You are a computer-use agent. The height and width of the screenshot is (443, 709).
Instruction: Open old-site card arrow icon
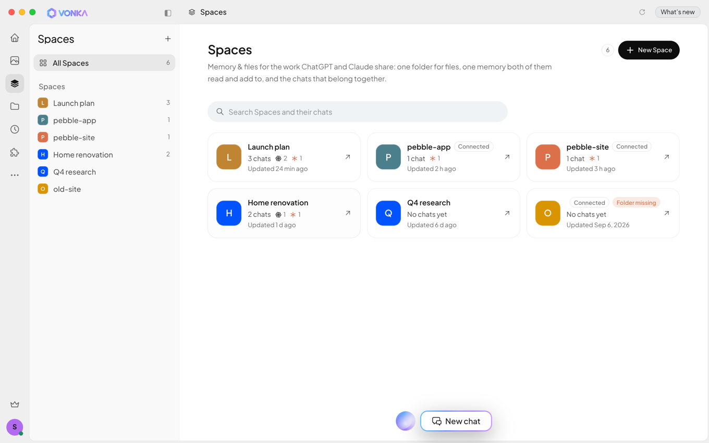click(667, 213)
